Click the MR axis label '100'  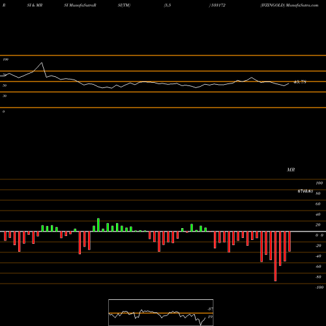[319, 183]
